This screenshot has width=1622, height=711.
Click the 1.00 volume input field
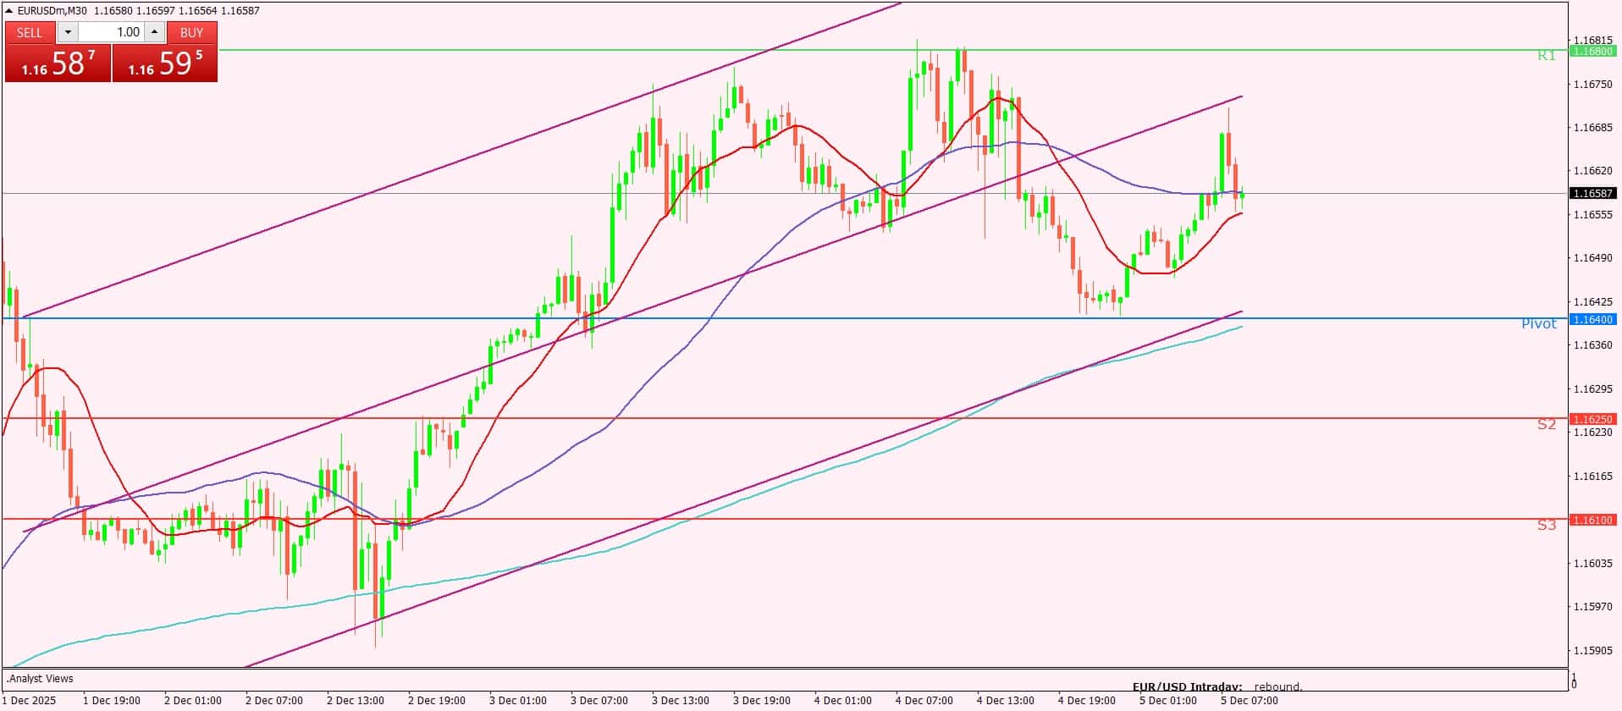[x=111, y=32]
